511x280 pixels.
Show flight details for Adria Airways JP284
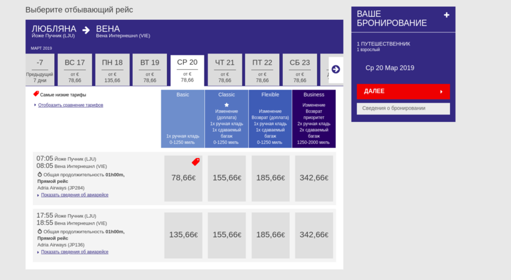(74, 195)
